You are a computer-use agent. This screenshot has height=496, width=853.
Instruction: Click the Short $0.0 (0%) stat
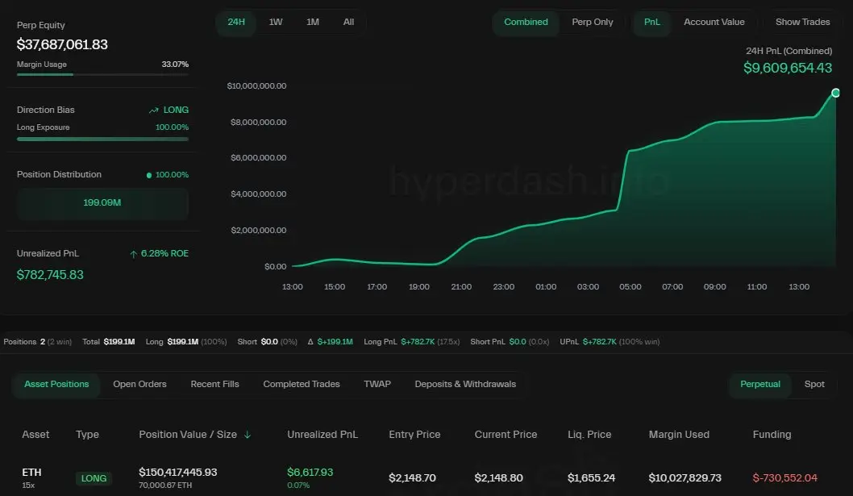pos(267,342)
